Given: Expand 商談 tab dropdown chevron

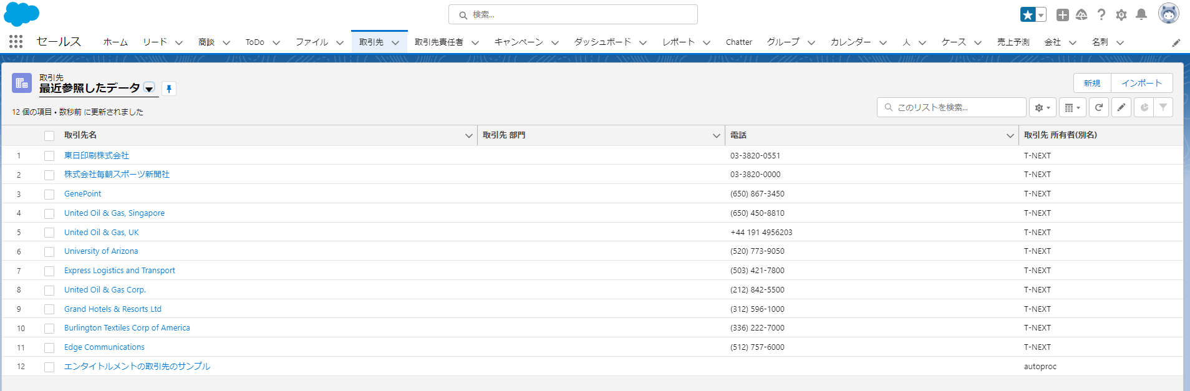Looking at the screenshot, I should click(226, 42).
